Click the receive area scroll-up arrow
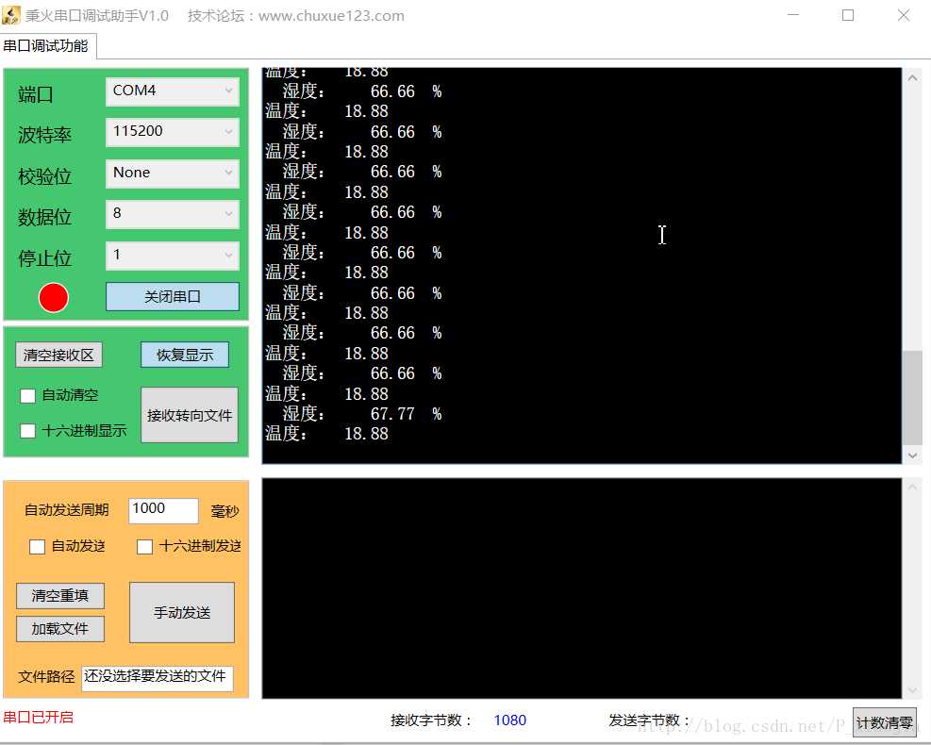Screen dimensions: 931x745 point(912,77)
